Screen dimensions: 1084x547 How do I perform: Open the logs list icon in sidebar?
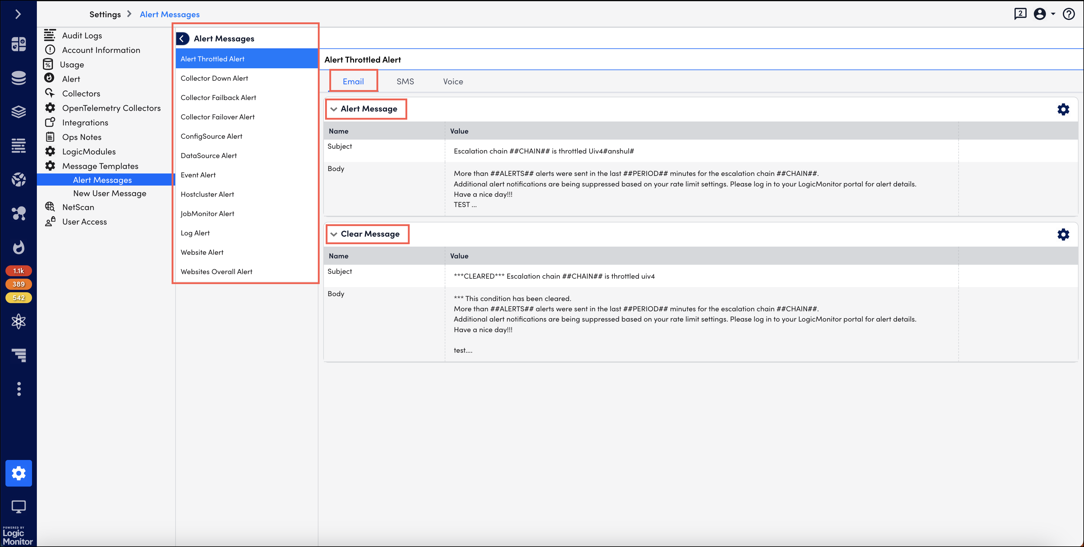pos(18,146)
